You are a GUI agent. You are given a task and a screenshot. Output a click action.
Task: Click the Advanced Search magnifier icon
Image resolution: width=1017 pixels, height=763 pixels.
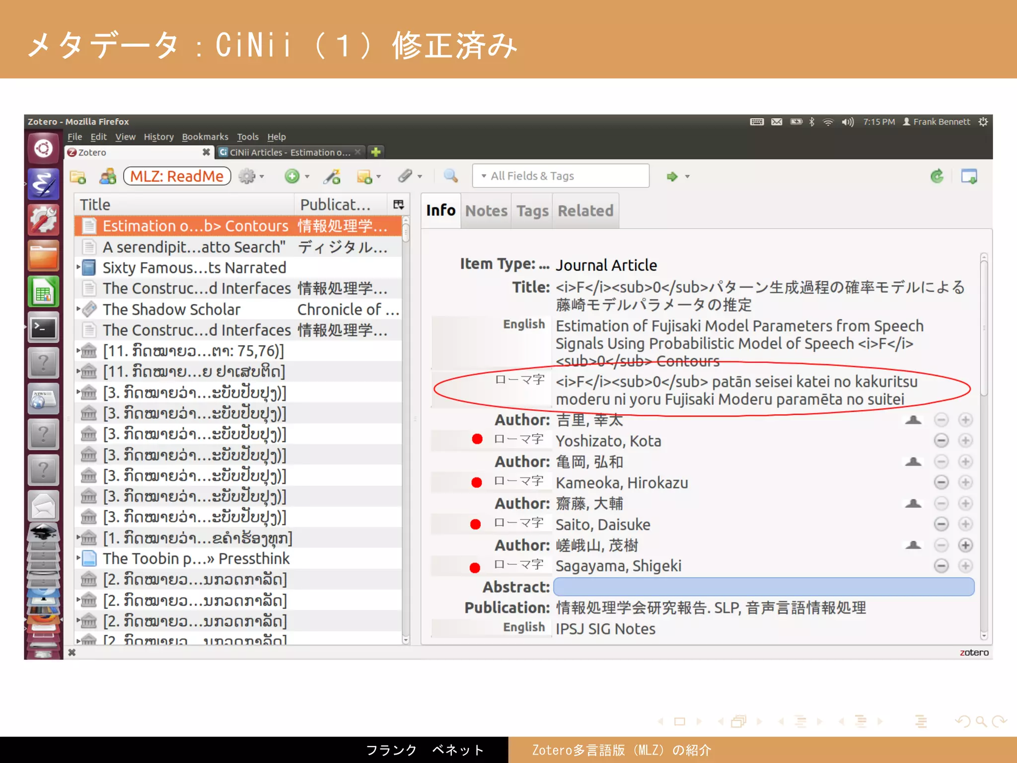point(450,176)
